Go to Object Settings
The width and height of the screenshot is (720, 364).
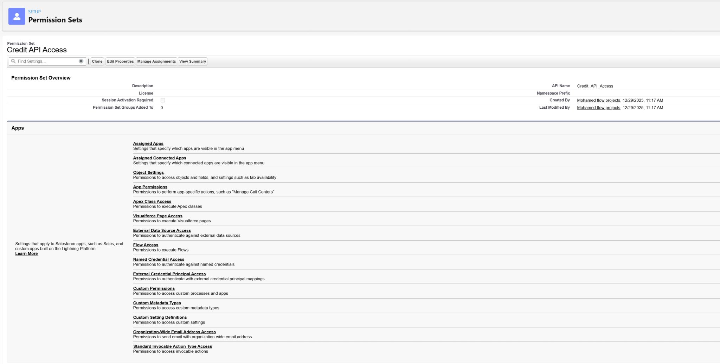coord(148,172)
